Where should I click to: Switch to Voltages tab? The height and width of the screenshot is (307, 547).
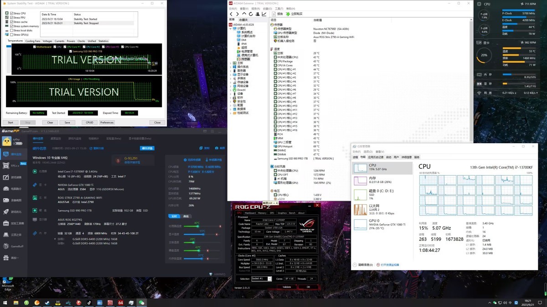[47, 41]
